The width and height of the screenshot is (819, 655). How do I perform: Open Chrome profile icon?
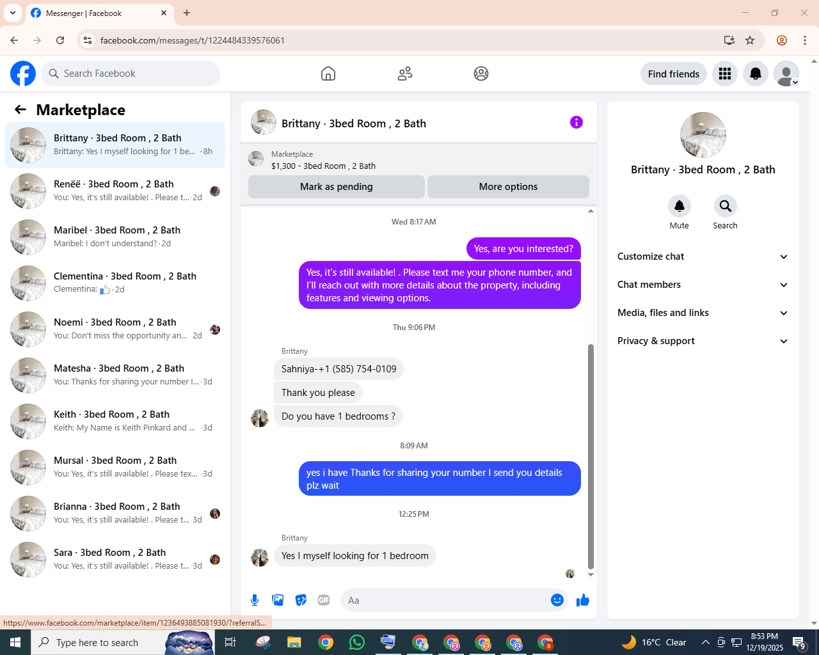[x=782, y=40]
